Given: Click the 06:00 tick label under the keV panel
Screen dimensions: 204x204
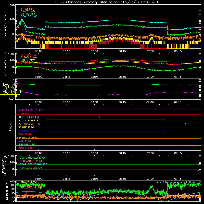Looking at the screenshot, I should 39,51.
